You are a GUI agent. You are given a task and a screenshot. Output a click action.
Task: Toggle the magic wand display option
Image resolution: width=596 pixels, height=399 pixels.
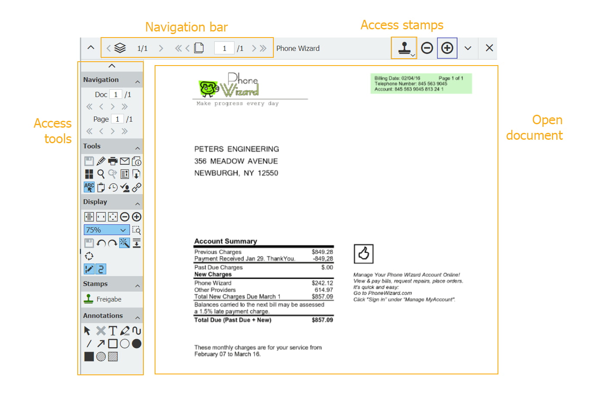pyautogui.click(x=124, y=243)
